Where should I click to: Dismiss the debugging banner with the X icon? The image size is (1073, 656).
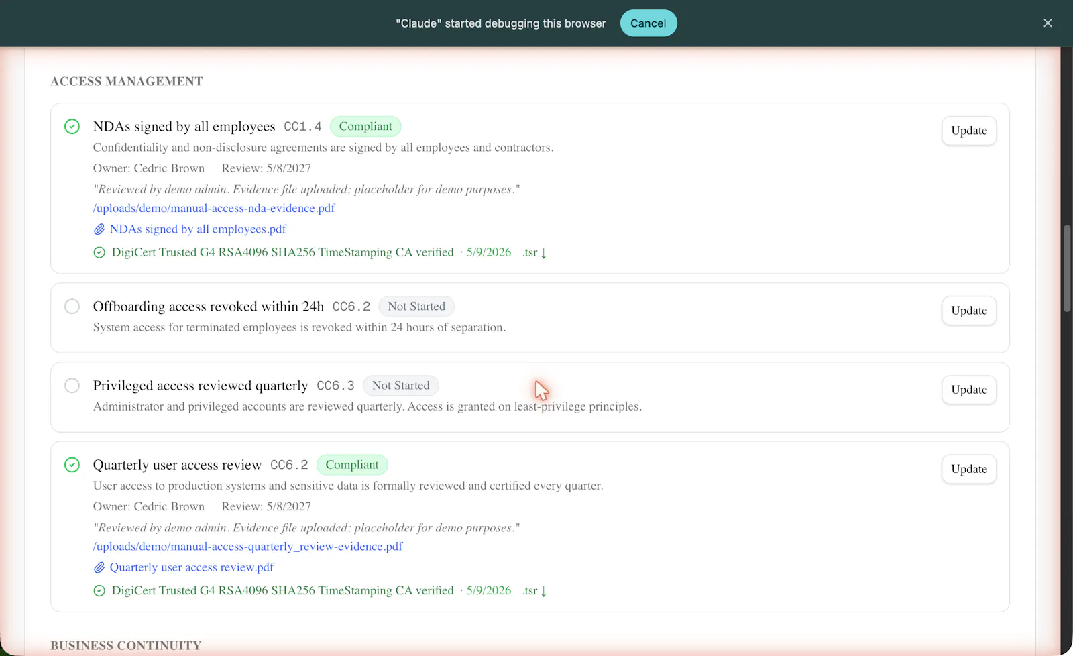point(1048,23)
